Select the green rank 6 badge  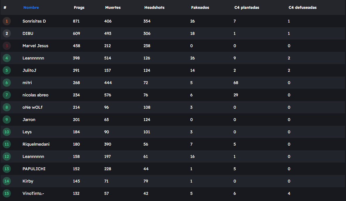click(x=7, y=83)
